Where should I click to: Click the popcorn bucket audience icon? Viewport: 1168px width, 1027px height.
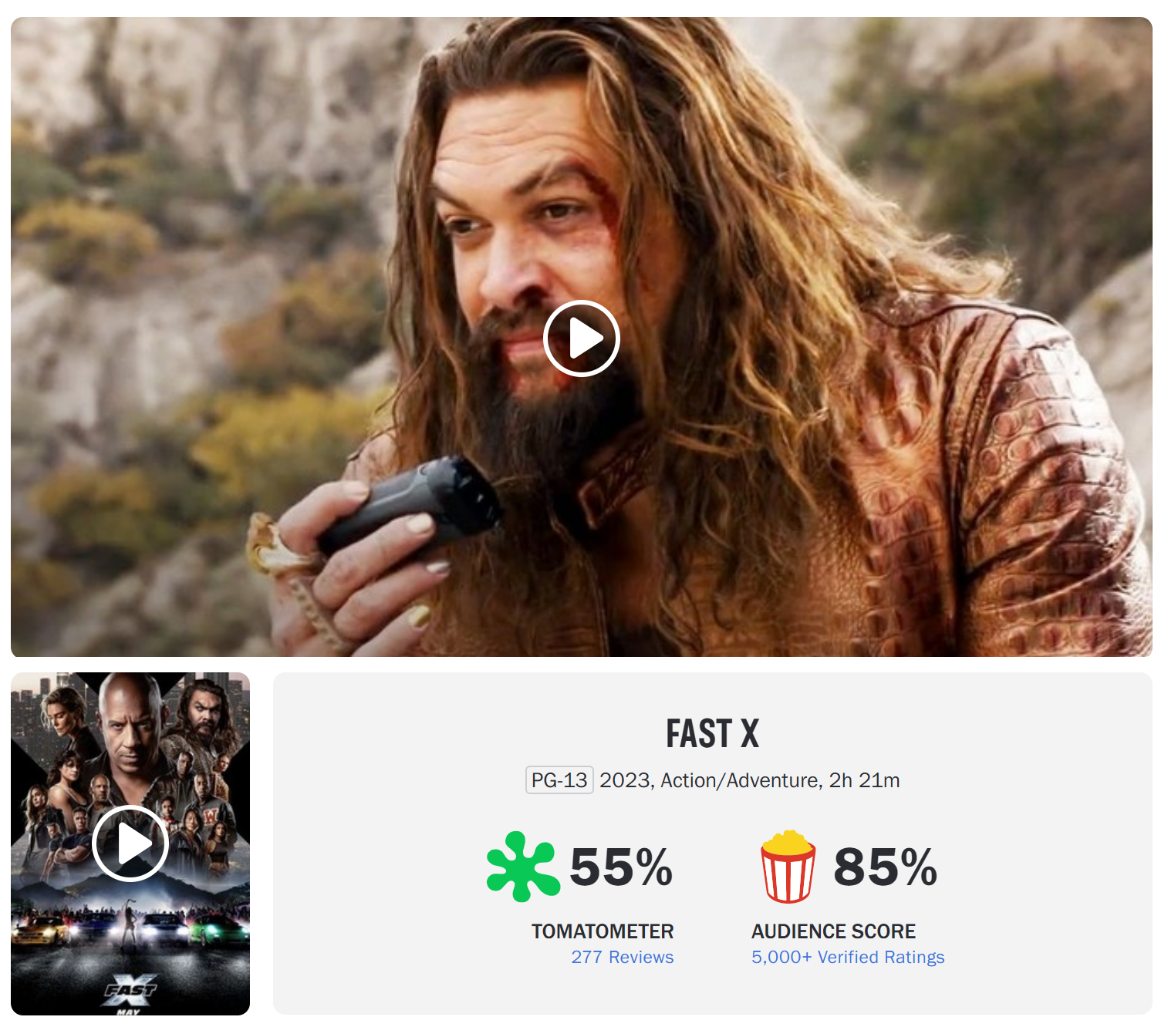(x=788, y=866)
